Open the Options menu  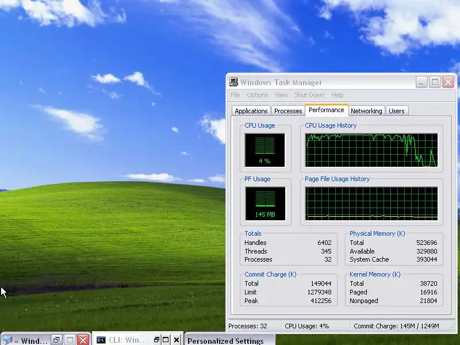click(x=257, y=95)
